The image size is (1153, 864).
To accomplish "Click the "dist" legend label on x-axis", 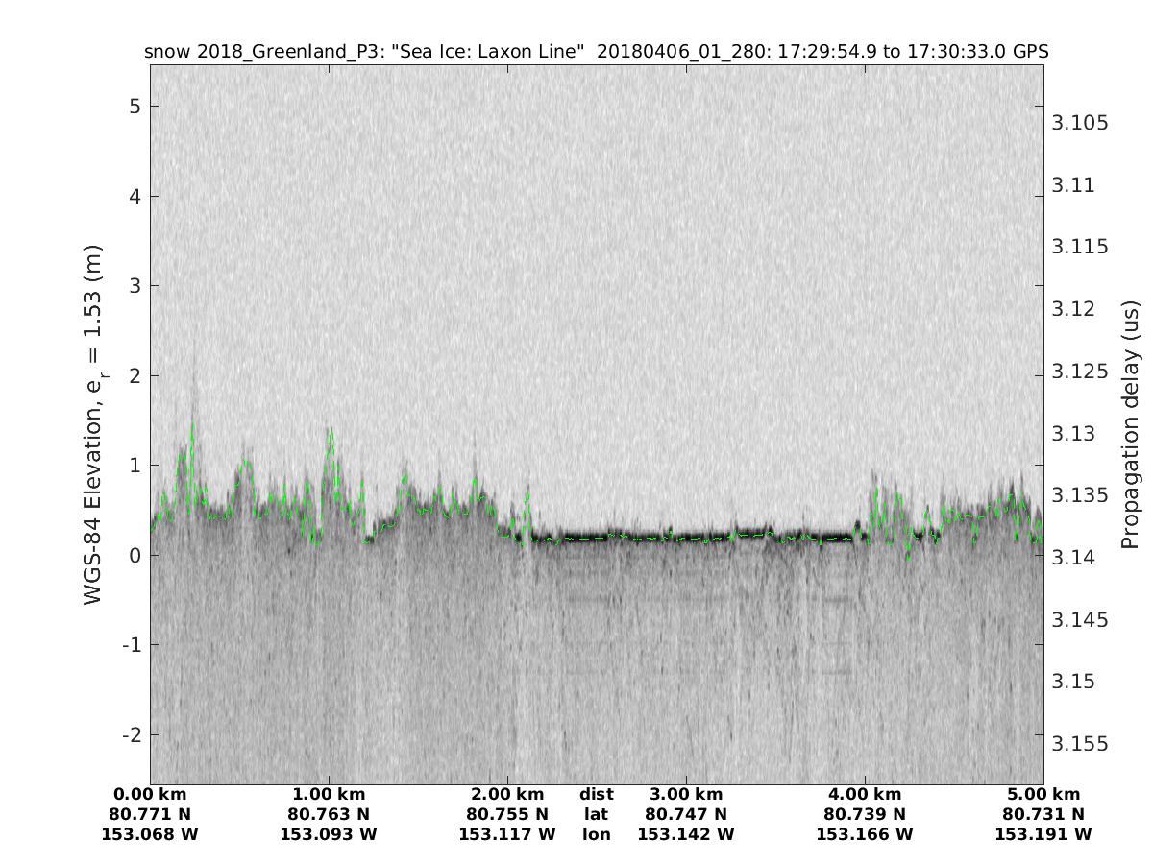I will click(x=596, y=794).
